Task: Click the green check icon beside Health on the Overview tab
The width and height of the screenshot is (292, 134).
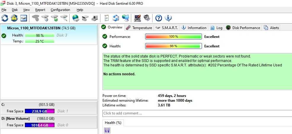Action: [105, 46]
